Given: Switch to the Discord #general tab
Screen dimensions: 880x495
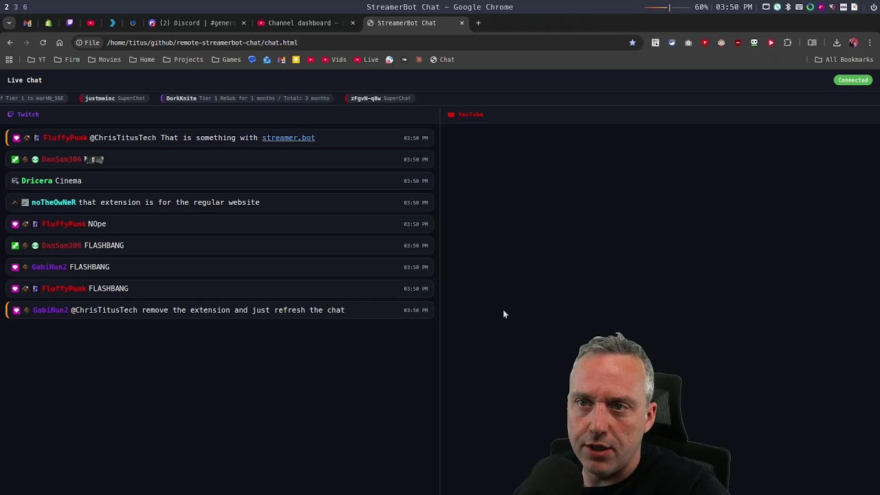Looking at the screenshot, I should click(196, 23).
